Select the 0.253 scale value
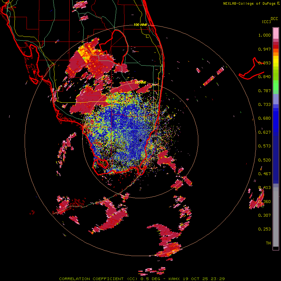 click(264, 229)
